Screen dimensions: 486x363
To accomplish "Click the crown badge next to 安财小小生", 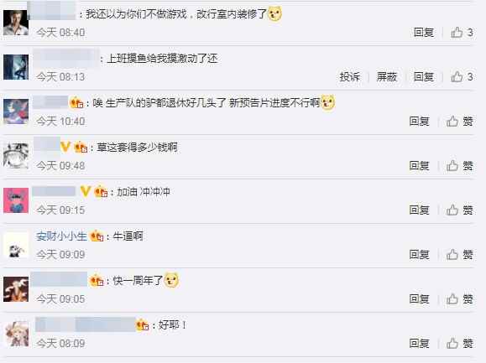I will 97,236.
